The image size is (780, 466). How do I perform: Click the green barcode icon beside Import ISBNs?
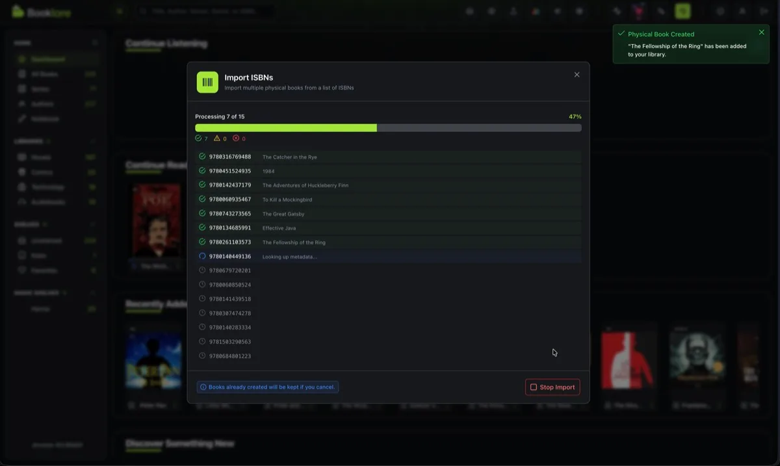[207, 82]
